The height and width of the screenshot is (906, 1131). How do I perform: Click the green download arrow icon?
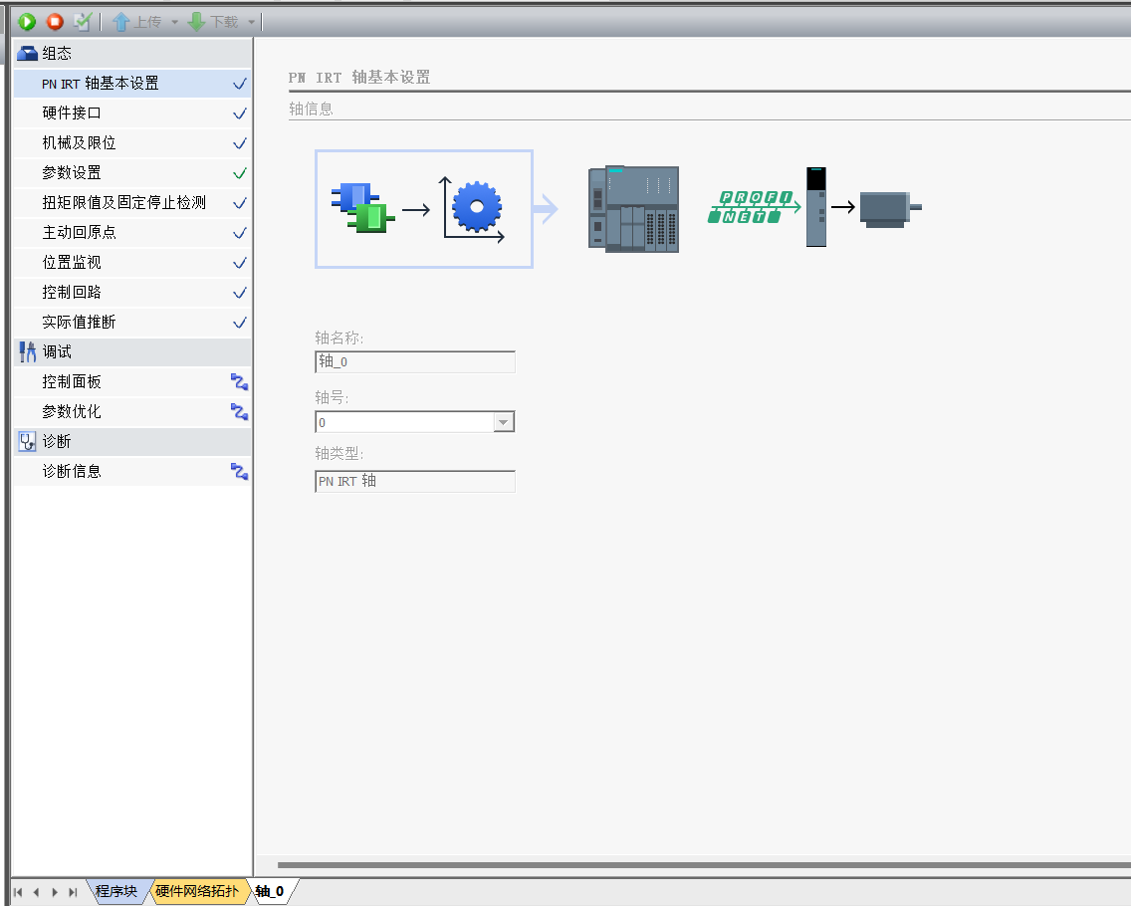196,22
